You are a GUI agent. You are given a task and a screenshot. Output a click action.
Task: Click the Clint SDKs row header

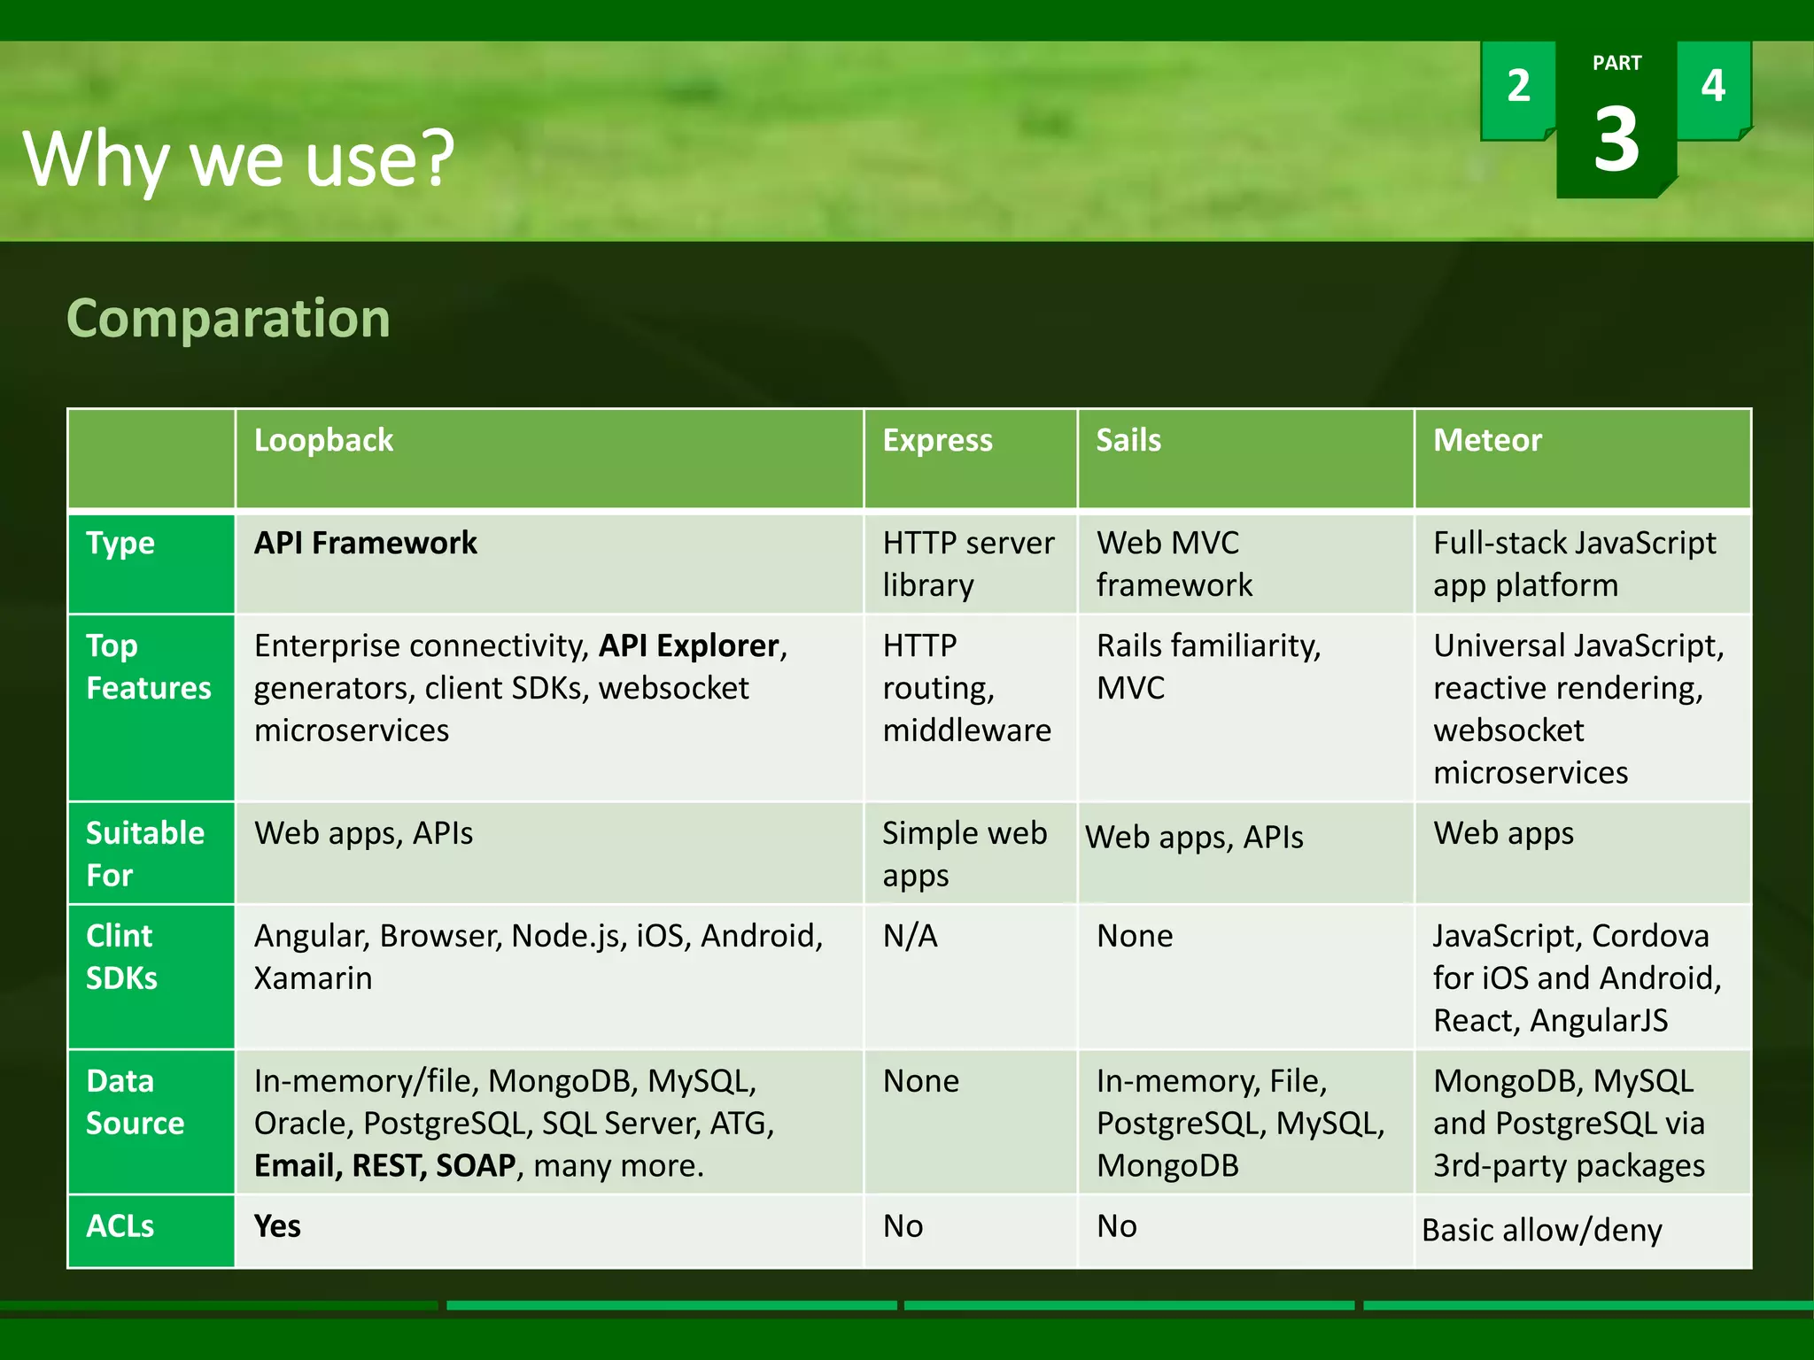point(151,977)
